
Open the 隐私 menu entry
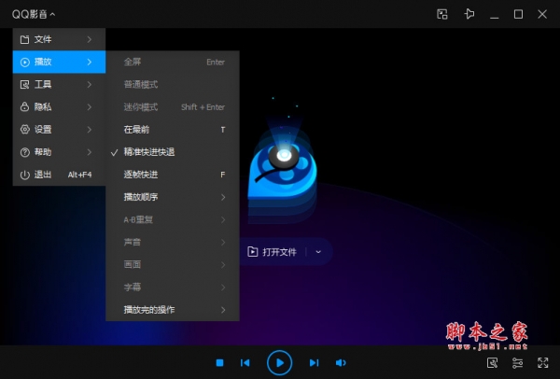tap(59, 106)
